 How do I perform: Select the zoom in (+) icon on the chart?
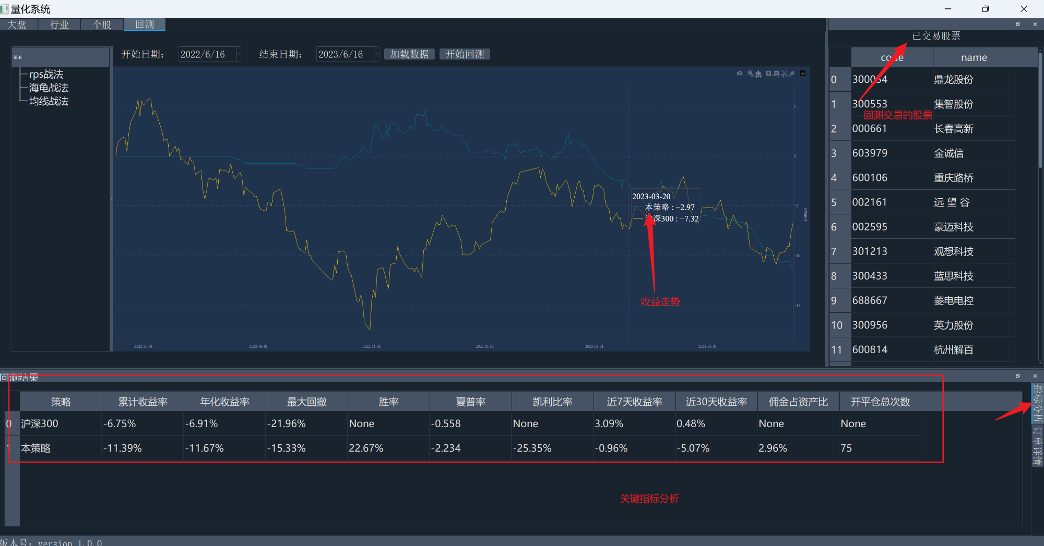tap(769, 74)
